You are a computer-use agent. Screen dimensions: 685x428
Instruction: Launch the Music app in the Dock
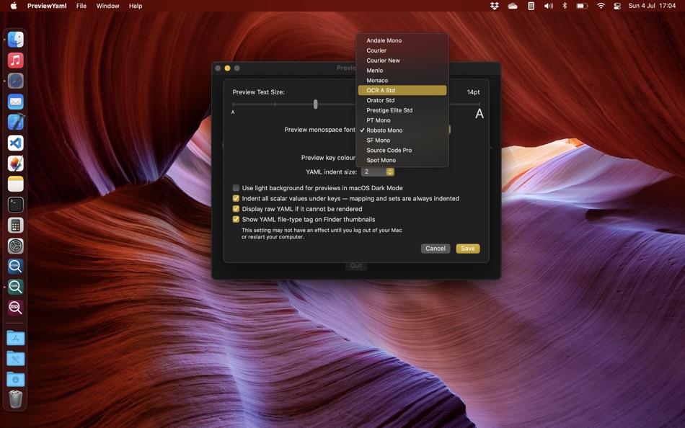point(16,61)
